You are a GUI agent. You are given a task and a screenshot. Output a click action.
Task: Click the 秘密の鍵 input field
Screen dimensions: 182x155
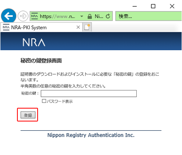[89, 94]
